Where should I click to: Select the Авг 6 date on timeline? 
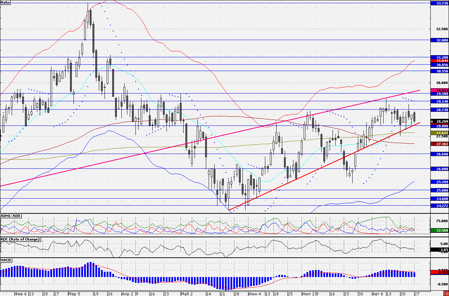click(378, 293)
